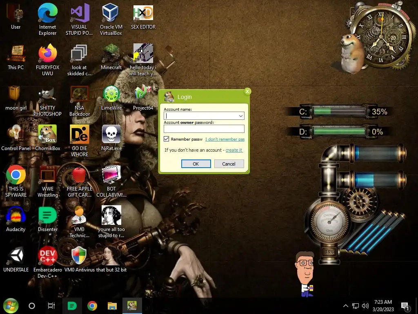Click the steampunk clock gadget
The image size is (418, 314).
pos(382,36)
